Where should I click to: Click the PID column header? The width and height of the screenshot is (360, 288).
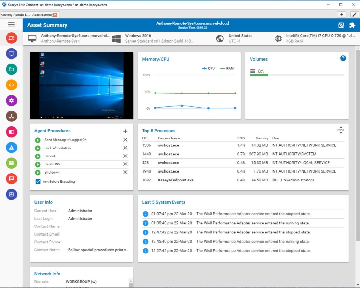[144, 138]
